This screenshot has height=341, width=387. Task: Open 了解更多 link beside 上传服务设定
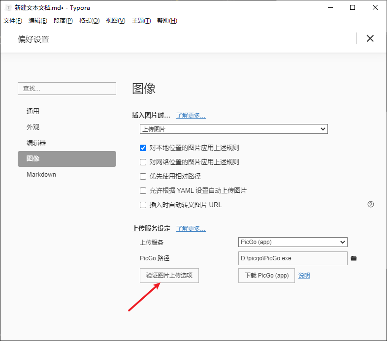pyautogui.click(x=191, y=229)
